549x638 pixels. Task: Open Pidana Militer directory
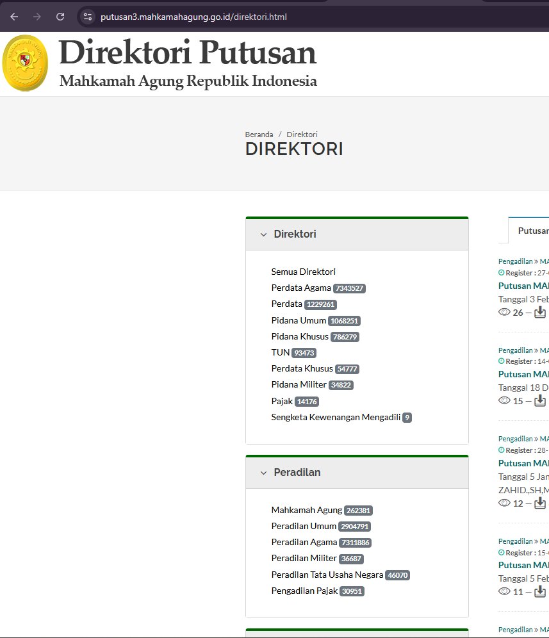[x=299, y=384]
